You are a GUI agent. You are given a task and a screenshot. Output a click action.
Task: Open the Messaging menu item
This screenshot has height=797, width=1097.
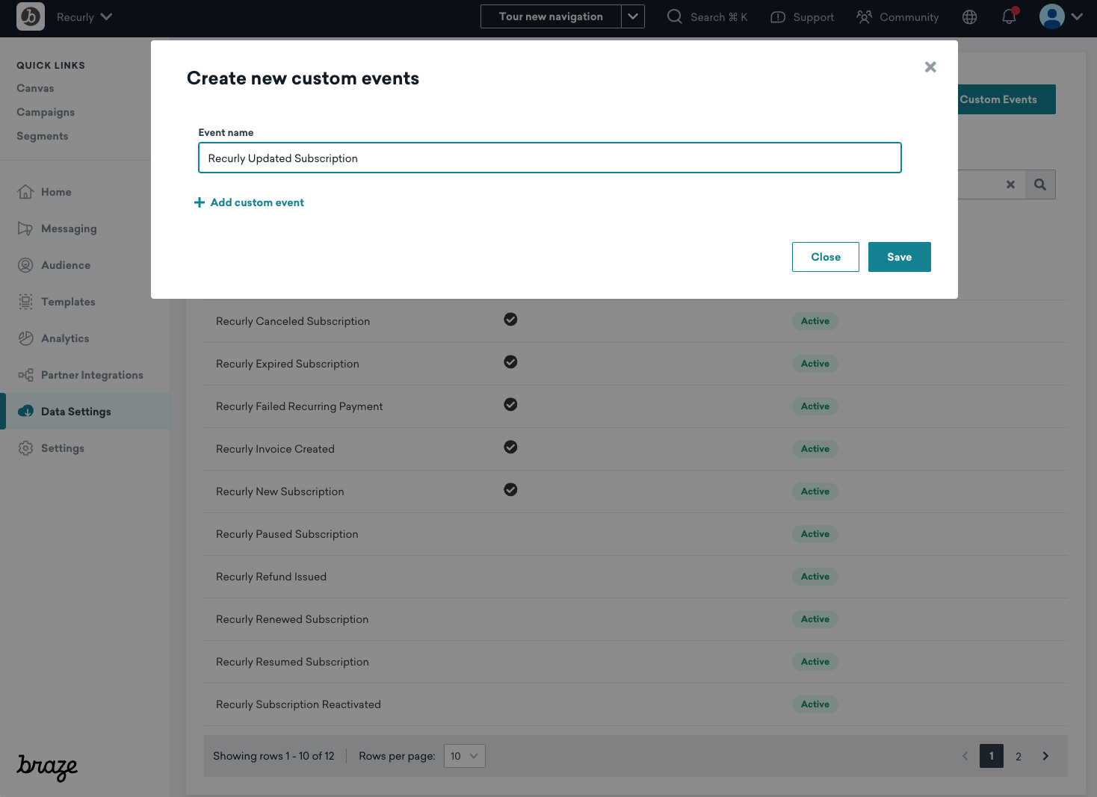point(69,229)
